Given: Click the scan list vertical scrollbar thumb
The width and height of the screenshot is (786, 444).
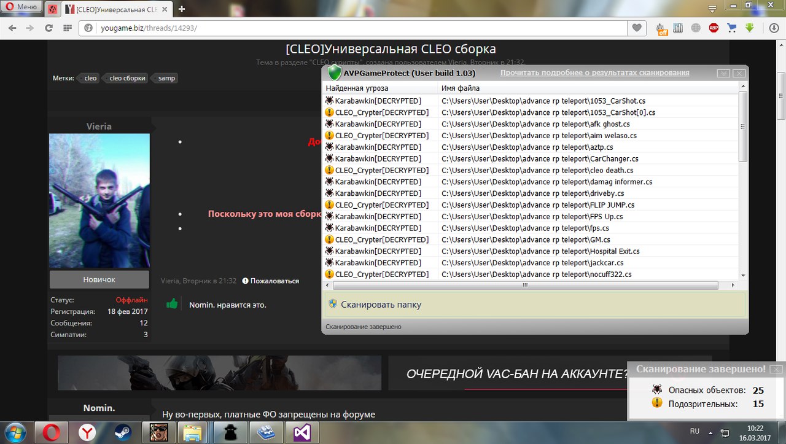Looking at the screenshot, I should [x=743, y=127].
